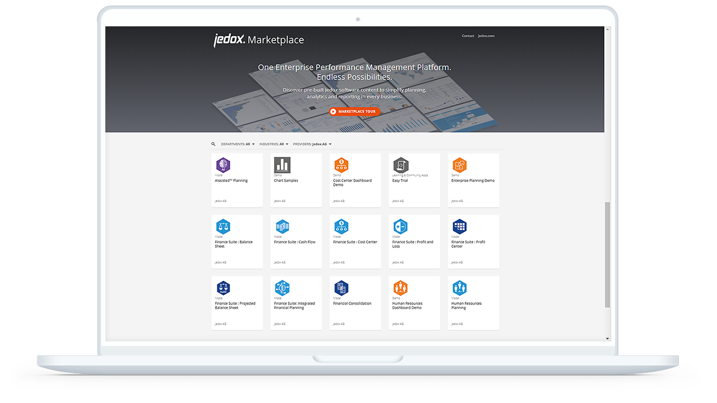Open the Projected Balance Sheet icon

pyautogui.click(x=223, y=288)
